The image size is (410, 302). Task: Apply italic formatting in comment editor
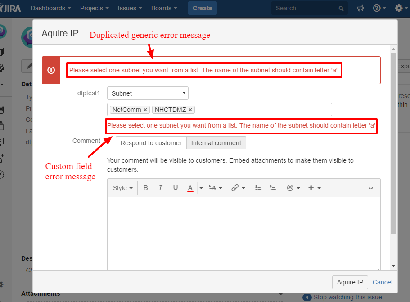coord(160,188)
